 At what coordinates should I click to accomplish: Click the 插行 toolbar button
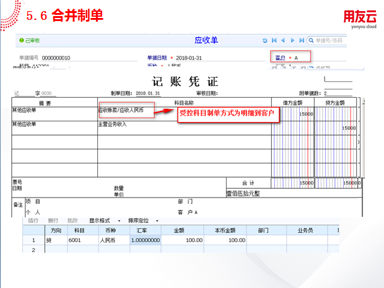(33, 220)
